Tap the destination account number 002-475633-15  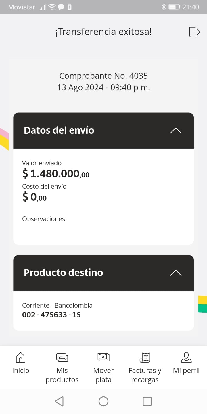click(x=51, y=315)
